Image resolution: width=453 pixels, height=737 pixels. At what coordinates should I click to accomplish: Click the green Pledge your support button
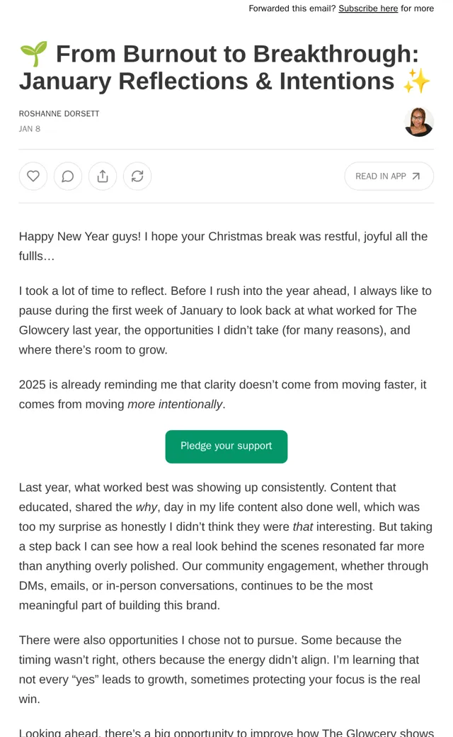226,446
